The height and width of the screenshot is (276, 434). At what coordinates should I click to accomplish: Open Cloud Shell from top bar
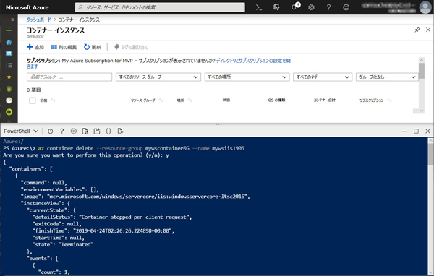[259, 7]
